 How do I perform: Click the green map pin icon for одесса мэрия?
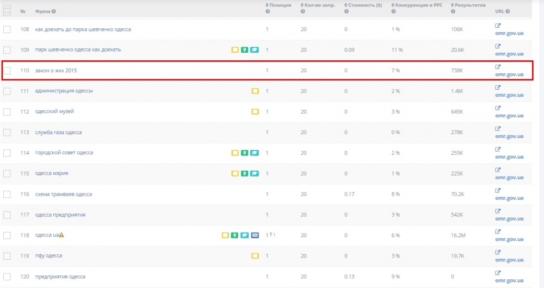pos(245,173)
